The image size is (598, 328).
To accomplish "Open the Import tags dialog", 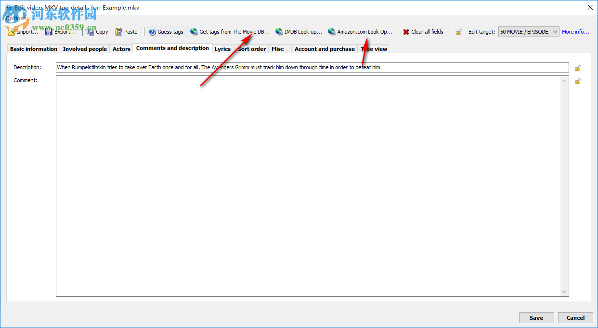I will pyautogui.click(x=22, y=31).
